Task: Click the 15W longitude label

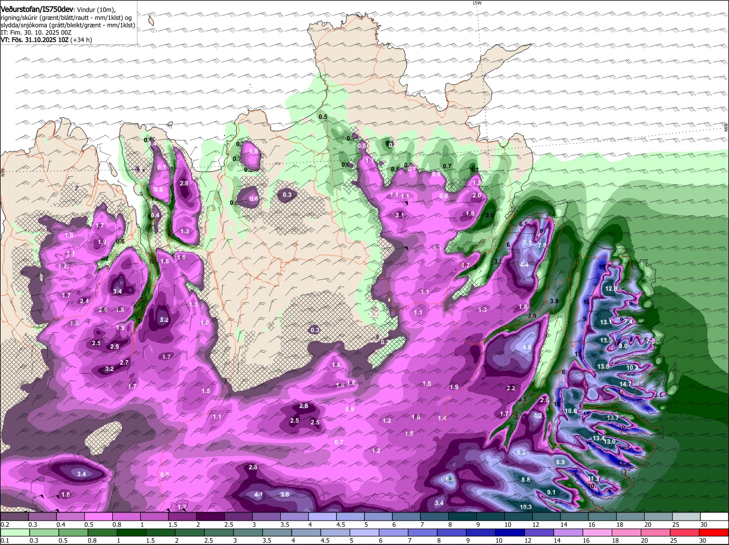Action: click(x=477, y=3)
